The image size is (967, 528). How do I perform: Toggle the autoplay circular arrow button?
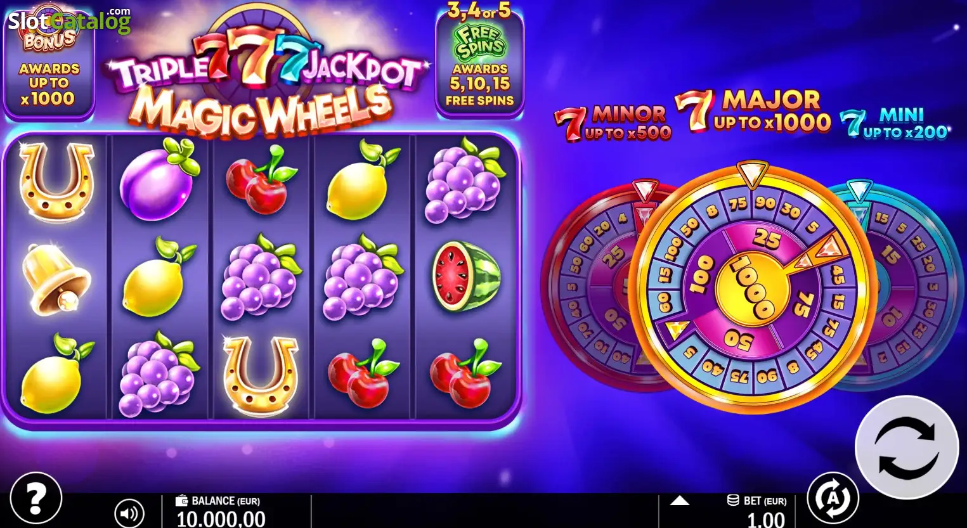click(833, 498)
